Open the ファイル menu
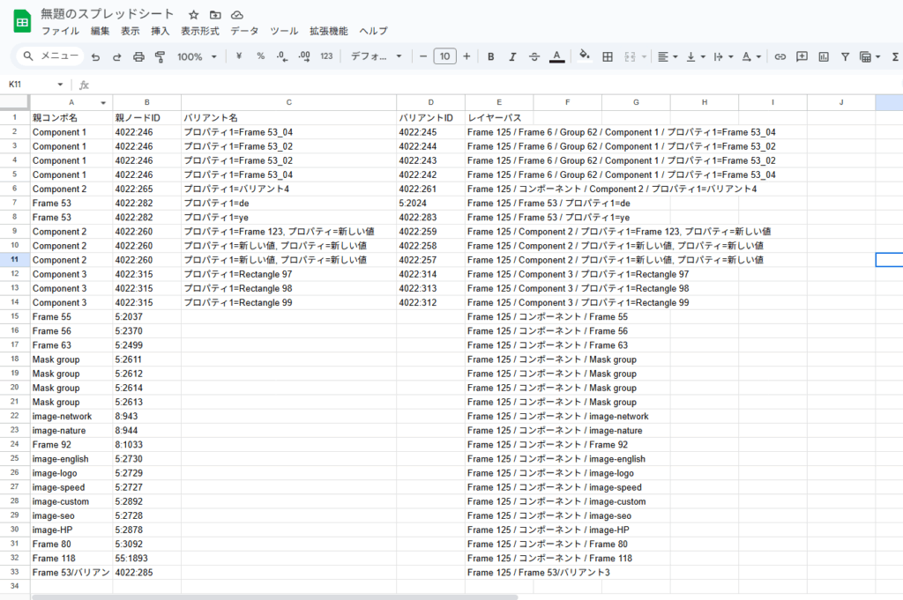The width and height of the screenshot is (903, 600). tap(60, 31)
